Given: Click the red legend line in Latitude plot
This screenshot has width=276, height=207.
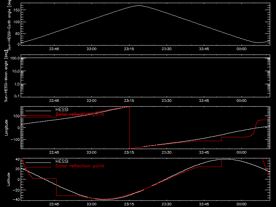Looking at the screenshot, I should [38, 167].
